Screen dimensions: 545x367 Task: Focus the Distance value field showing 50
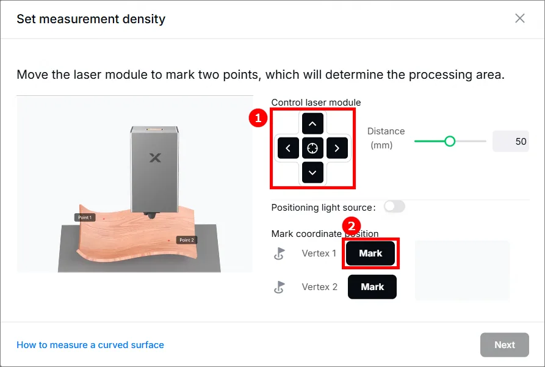pyautogui.click(x=511, y=141)
